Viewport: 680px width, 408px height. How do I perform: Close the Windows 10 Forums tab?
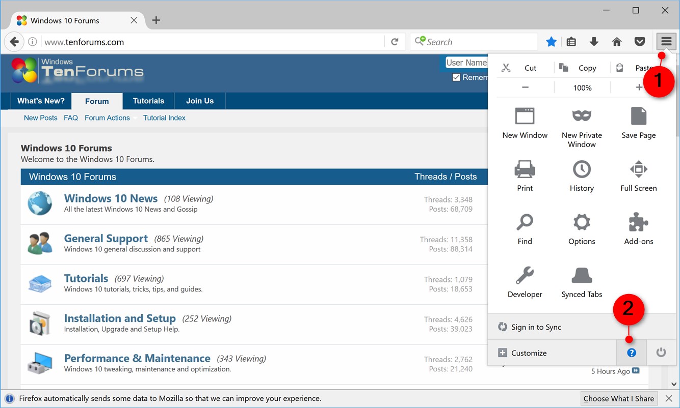134,20
